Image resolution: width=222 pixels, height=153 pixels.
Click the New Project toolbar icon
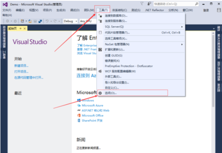[22, 21]
